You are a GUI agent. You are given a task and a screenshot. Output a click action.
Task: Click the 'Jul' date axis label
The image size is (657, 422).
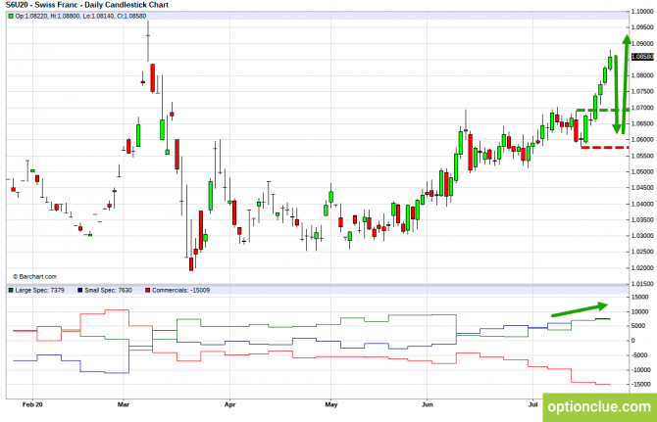pos(533,404)
